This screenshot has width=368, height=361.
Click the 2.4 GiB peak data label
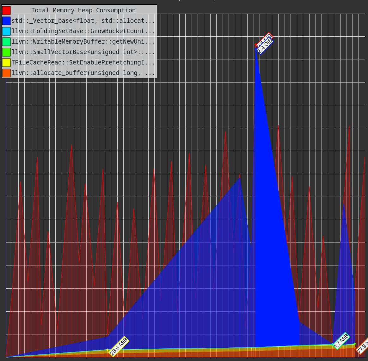click(265, 46)
